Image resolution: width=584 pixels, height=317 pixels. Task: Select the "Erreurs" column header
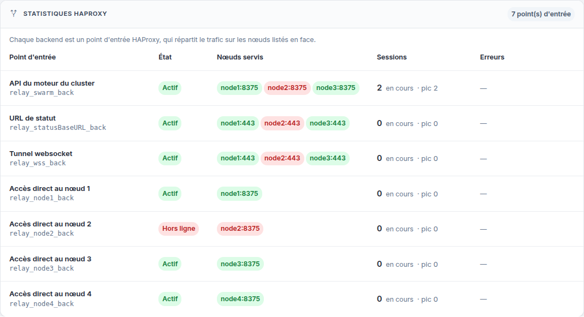492,57
